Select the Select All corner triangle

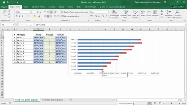pos(2,29)
